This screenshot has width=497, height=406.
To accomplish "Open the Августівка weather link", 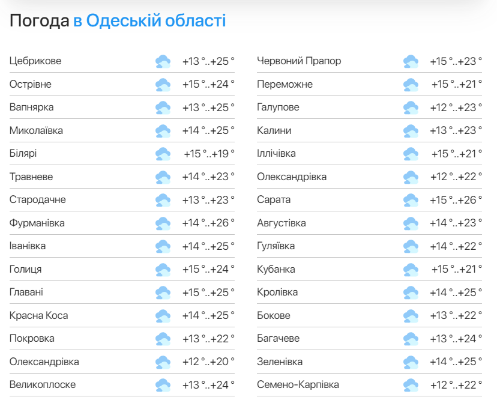I will [x=282, y=223].
